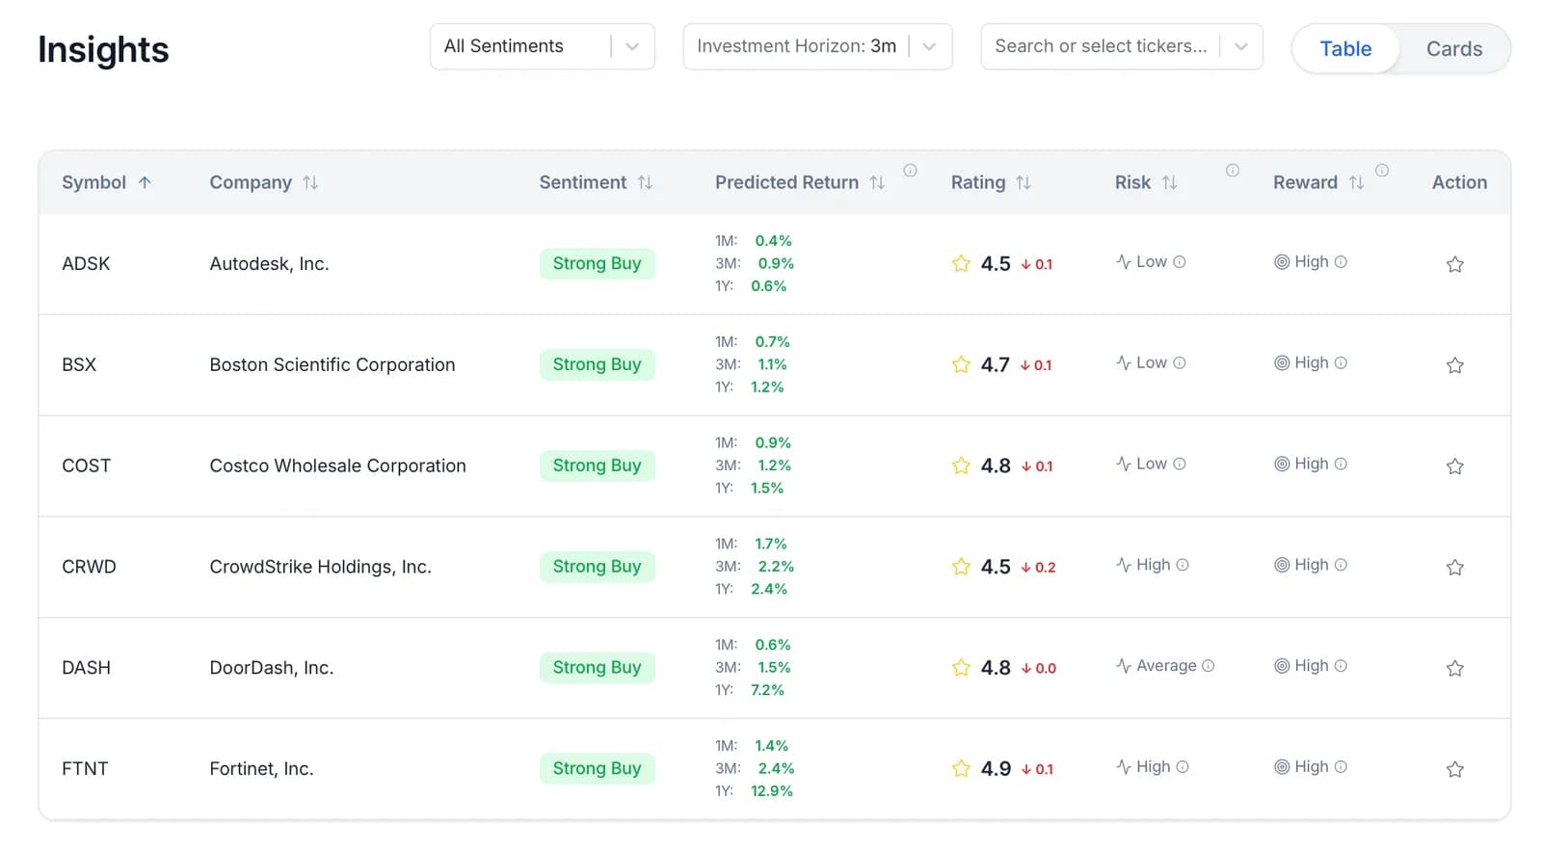Show BSX High reward info icon
Viewport: 1542px width, 852px height.
pos(1341,363)
